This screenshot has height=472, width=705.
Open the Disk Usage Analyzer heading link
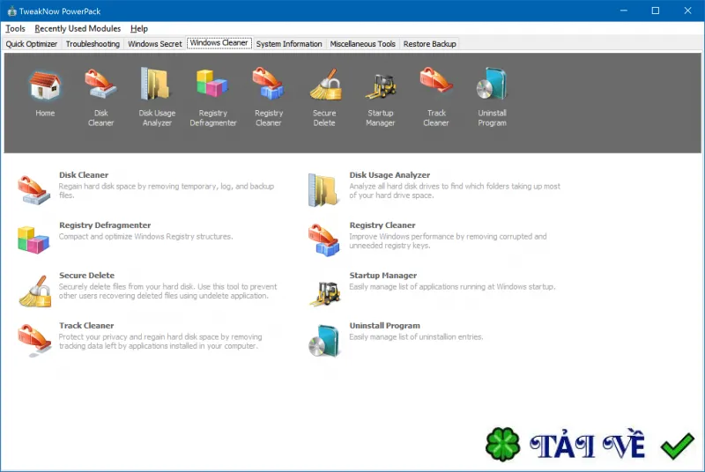coord(390,175)
